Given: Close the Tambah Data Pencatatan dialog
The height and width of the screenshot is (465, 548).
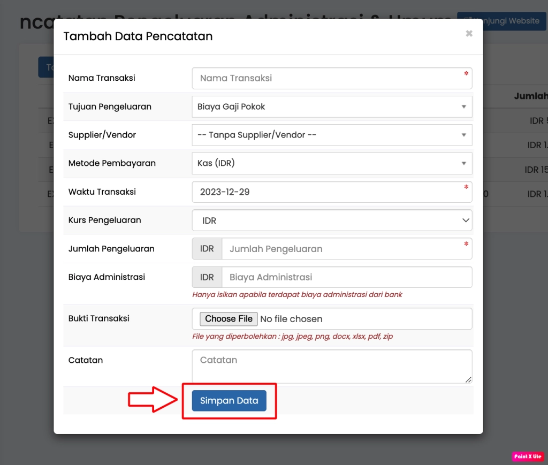Looking at the screenshot, I should 469,34.
